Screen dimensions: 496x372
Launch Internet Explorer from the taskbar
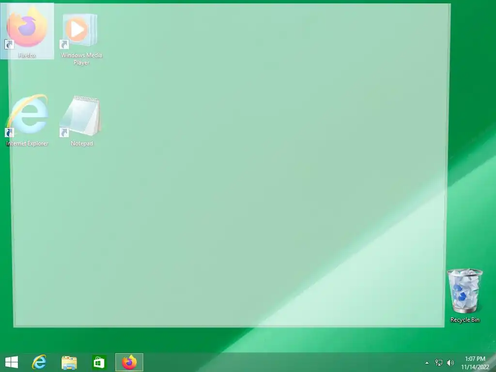click(39, 362)
